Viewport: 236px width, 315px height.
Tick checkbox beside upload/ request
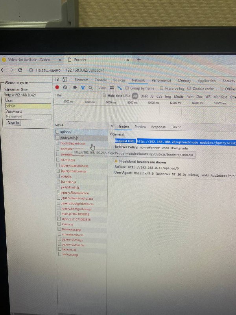(57, 132)
